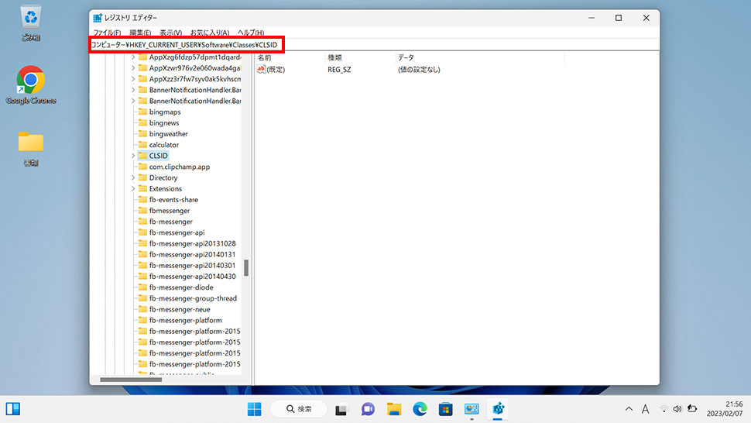Open the Windows Start menu
This screenshot has width=751, height=423.
tap(254, 409)
